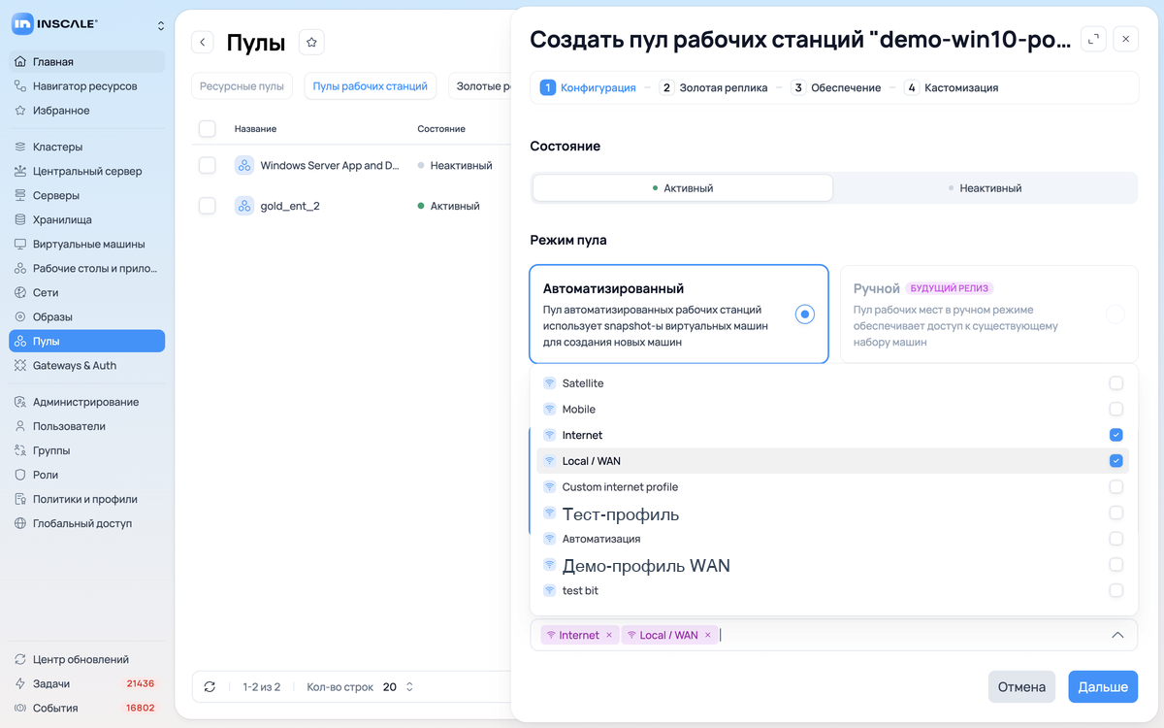Image resolution: width=1164 pixels, height=728 pixels.
Task: Click the refresh icon under the pools table
Action: point(210,686)
